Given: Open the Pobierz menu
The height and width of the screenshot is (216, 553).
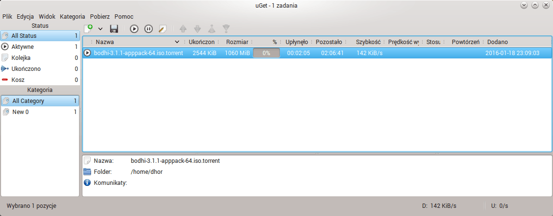Looking at the screenshot, I should (x=100, y=17).
